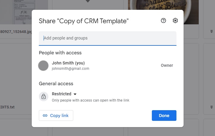
Task: Click the 80927_152648.jpg file name
Action: (x=16, y=32)
